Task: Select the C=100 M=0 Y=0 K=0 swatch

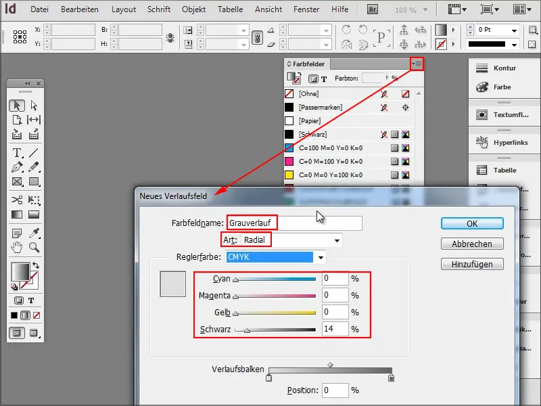Action: pyautogui.click(x=348, y=148)
